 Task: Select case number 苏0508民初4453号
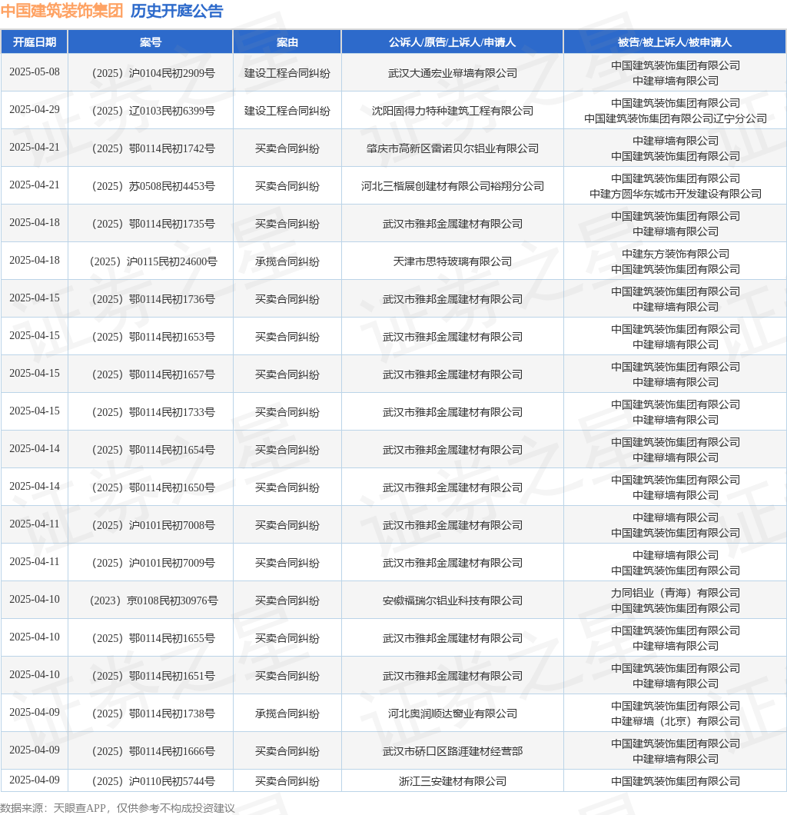point(172,186)
